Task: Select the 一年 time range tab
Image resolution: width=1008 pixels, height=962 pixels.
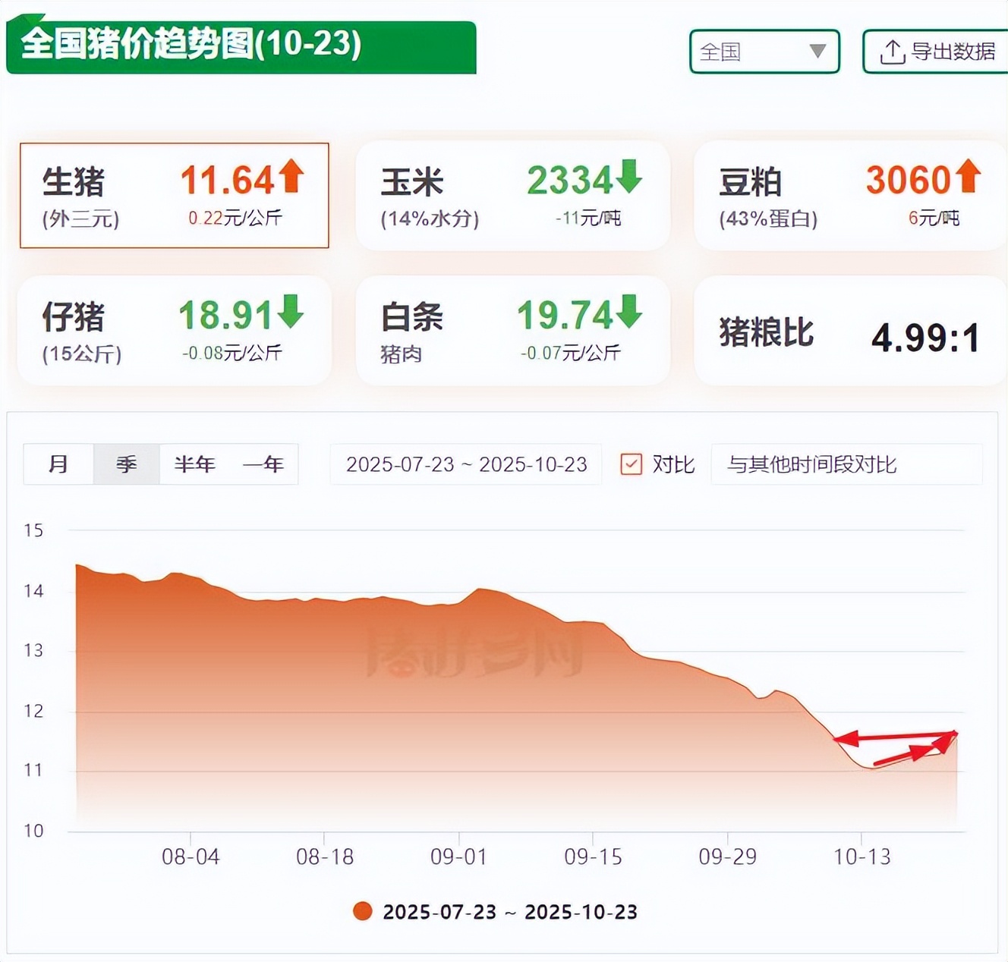Action: pos(263,464)
